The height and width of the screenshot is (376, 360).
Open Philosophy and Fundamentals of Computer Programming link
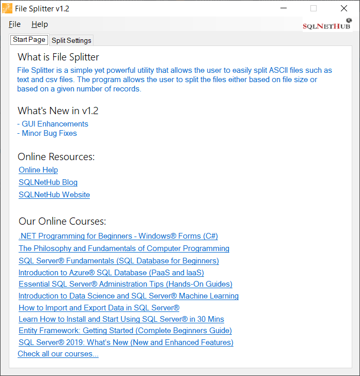pyautogui.click(x=124, y=248)
